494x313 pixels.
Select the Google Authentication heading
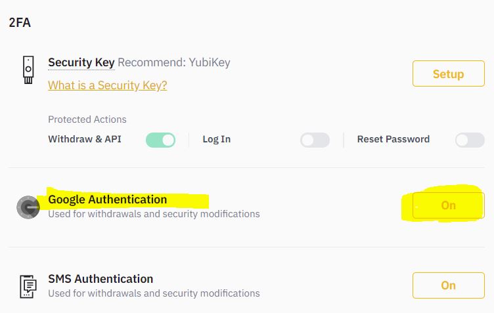(x=107, y=199)
